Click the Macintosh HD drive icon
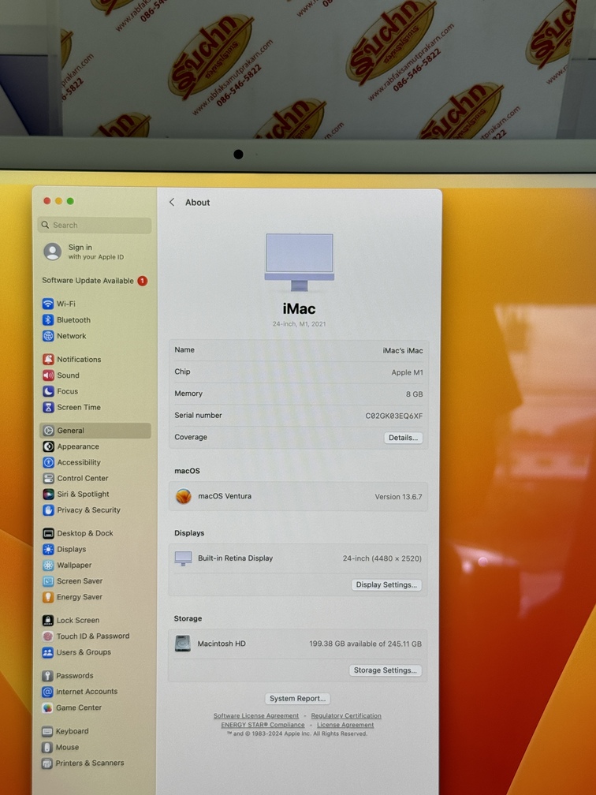This screenshot has width=596, height=795. (182, 644)
